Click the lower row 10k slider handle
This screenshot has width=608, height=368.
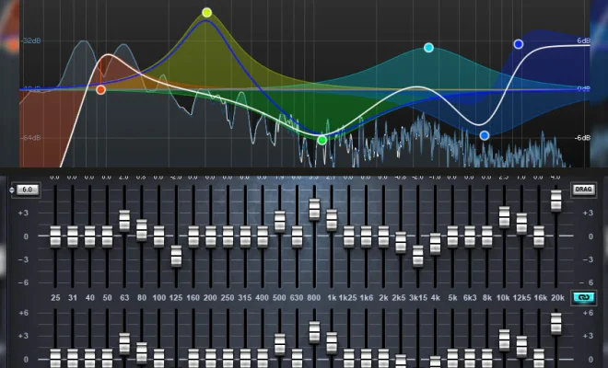point(504,340)
